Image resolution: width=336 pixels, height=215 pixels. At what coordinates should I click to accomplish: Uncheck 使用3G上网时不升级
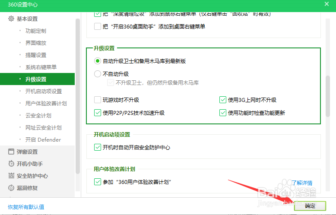pyautogui.click(x=223, y=100)
